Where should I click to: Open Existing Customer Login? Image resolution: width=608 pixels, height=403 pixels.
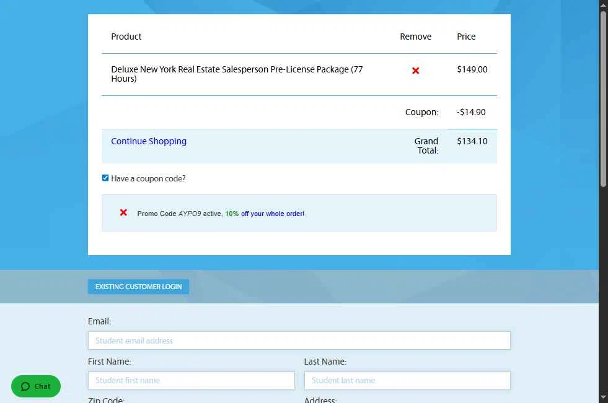[138, 287]
